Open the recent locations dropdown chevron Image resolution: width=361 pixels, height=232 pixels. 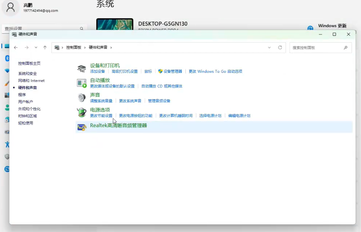36,47
